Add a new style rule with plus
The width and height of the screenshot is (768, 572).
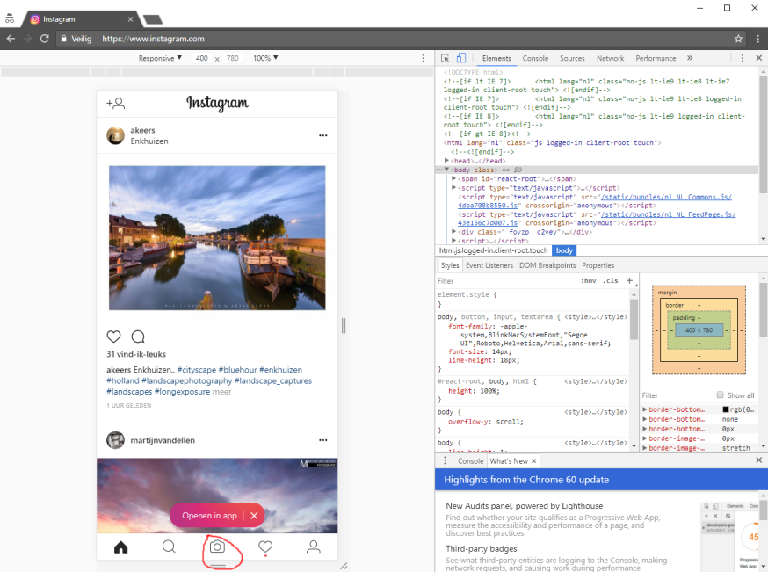pyautogui.click(x=629, y=280)
